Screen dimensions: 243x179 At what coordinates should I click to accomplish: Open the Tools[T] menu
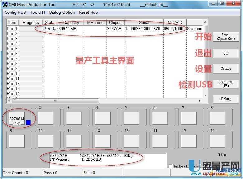pos(37,12)
